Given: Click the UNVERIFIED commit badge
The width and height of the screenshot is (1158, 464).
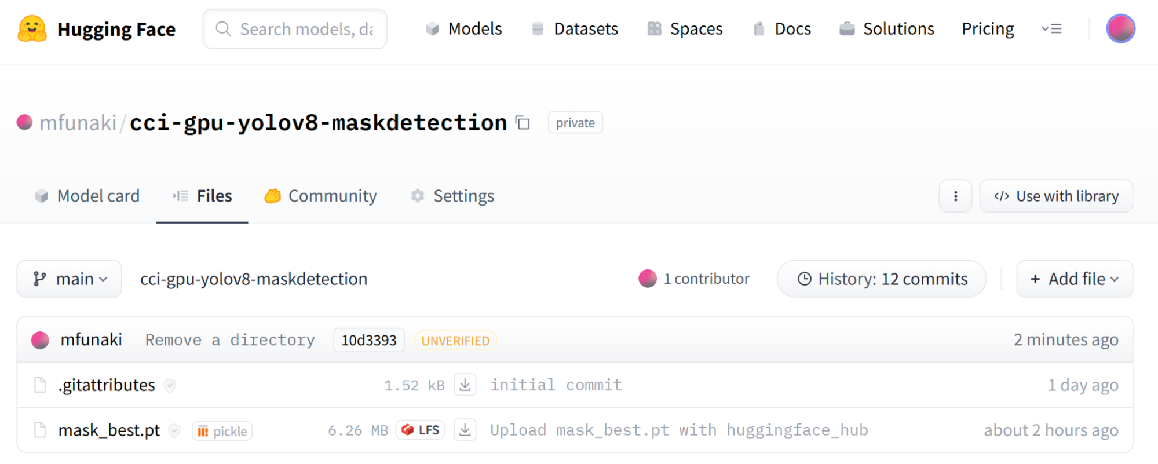Looking at the screenshot, I should (455, 340).
